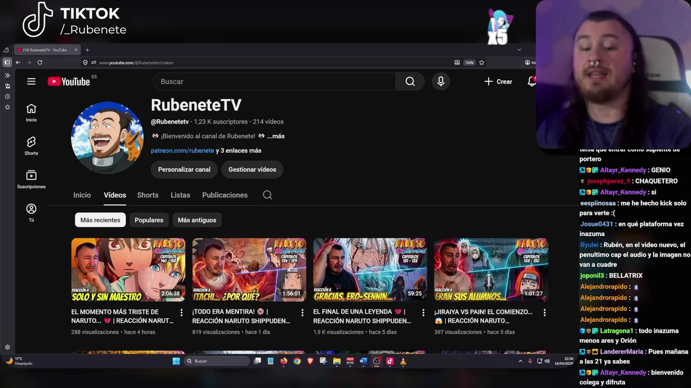The image size is (691, 388).
Task: Show site tracking protection shield icon
Action: [85, 63]
